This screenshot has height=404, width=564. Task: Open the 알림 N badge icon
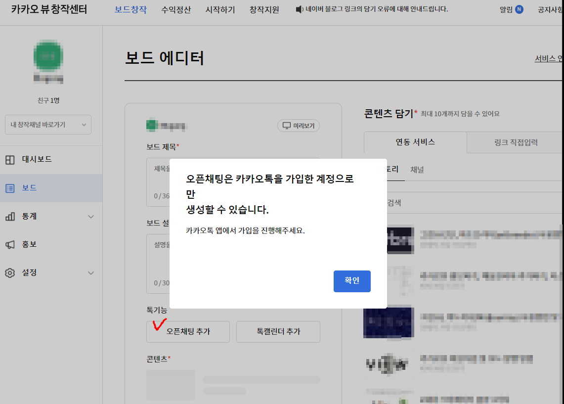tap(519, 9)
